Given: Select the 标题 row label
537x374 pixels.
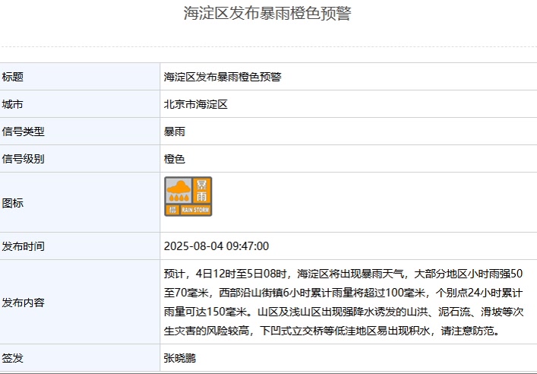Looking at the screenshot, I should pyautogui.click(x=13, y=77).
